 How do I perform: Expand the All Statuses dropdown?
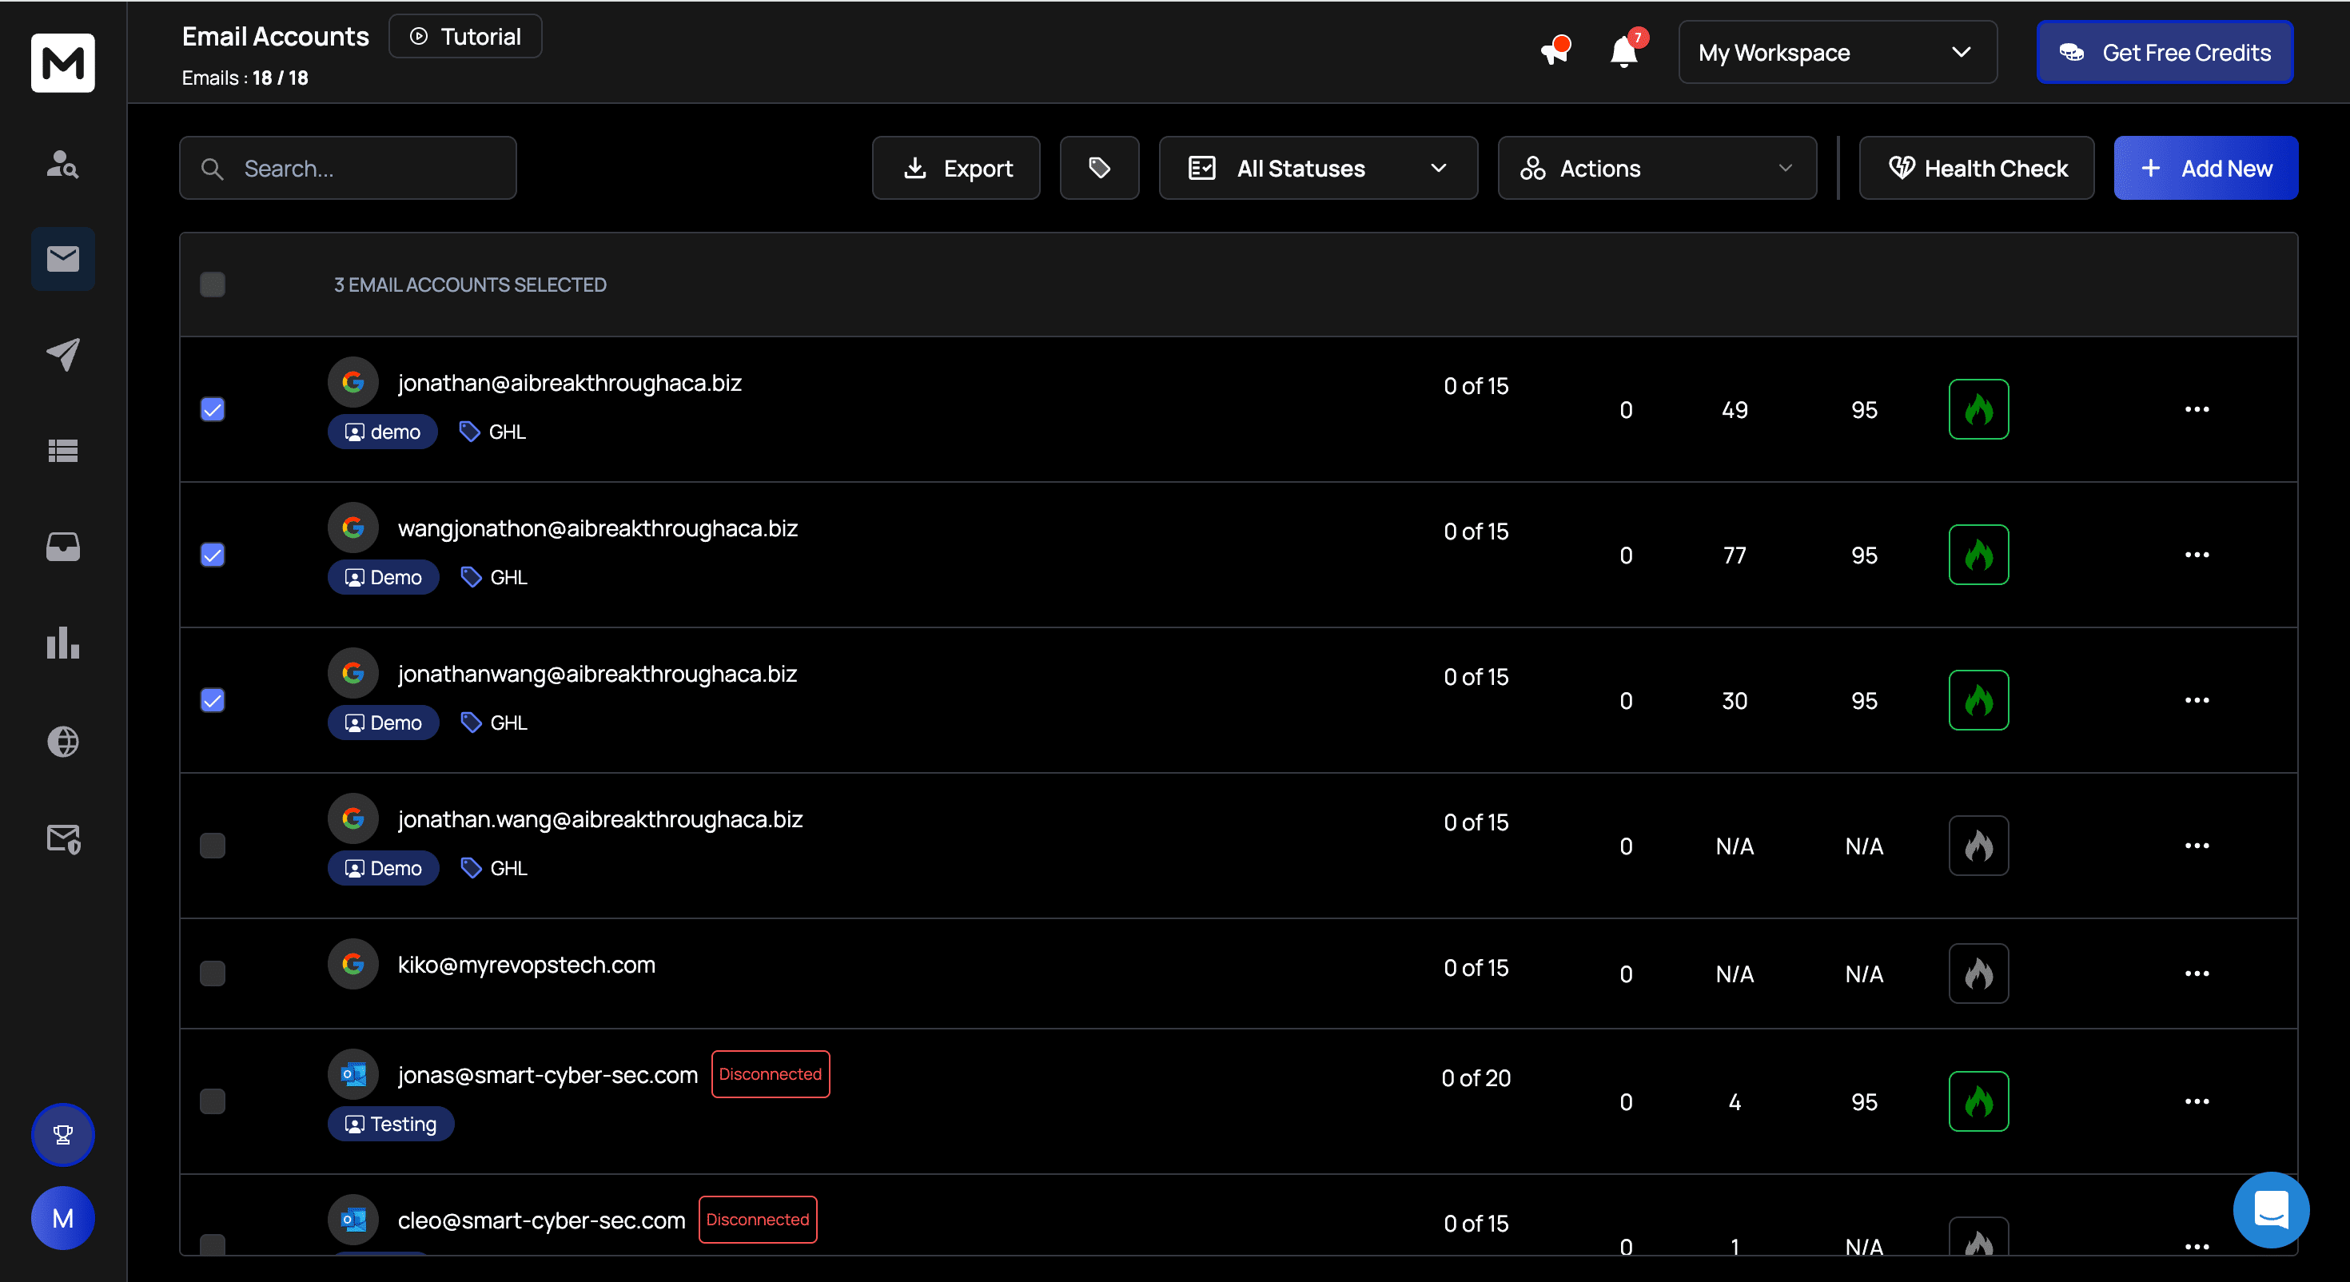pyautogui.click(x=1317, y=168)
